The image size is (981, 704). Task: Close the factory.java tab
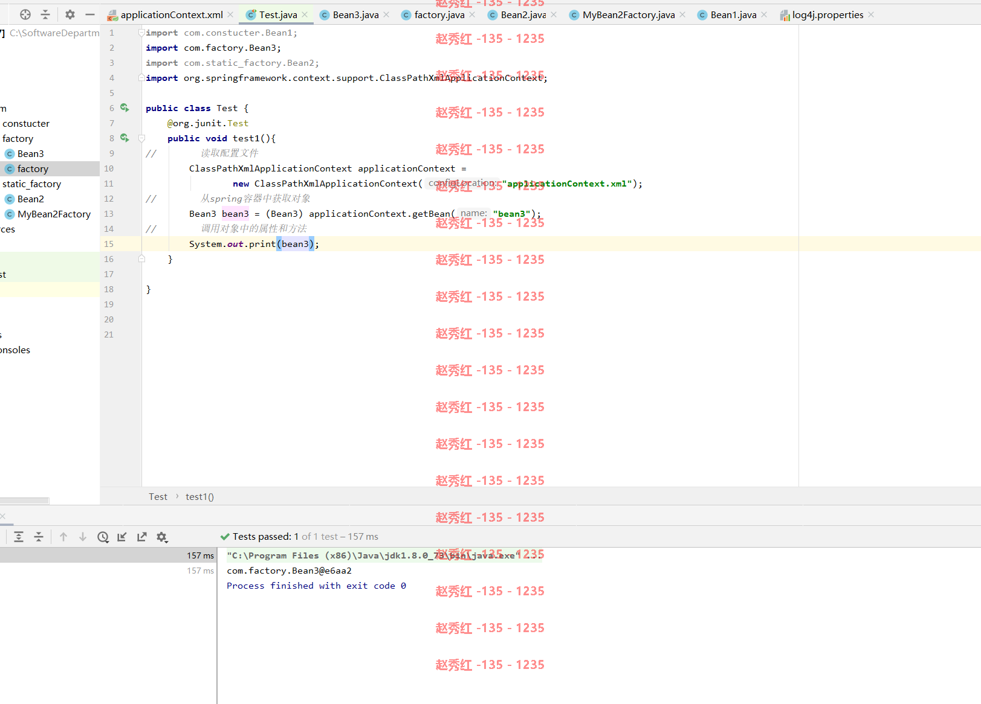472,14
